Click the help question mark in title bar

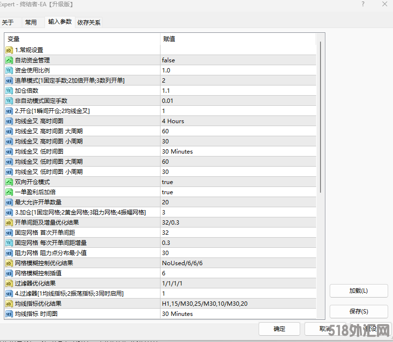363,4
